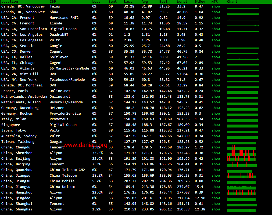Click show for Fremont Linode
272x215 pixels.
216,23
